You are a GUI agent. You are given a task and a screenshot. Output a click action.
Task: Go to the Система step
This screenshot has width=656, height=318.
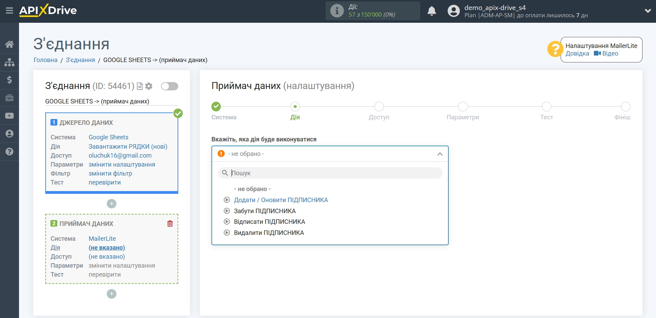click(x=216, y=107)
